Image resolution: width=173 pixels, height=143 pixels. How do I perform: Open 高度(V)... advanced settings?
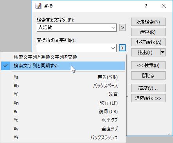click(148, 88)
